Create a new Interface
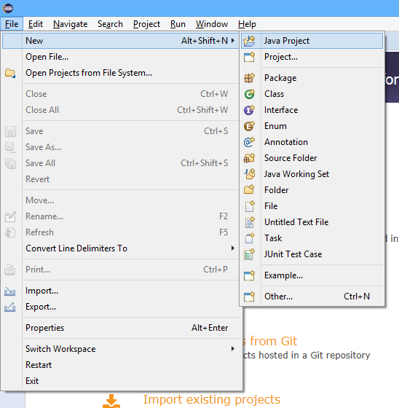399x408 pixels. point(312,110)
